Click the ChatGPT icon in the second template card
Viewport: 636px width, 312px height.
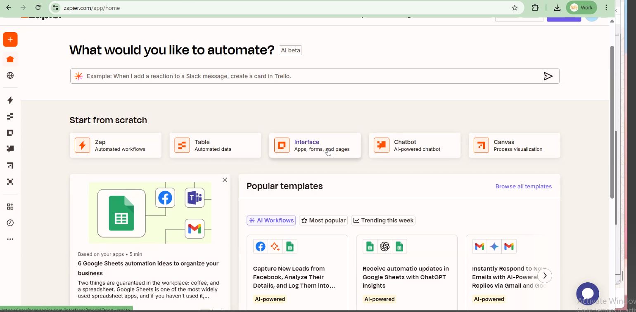click(x=385, y=246)
